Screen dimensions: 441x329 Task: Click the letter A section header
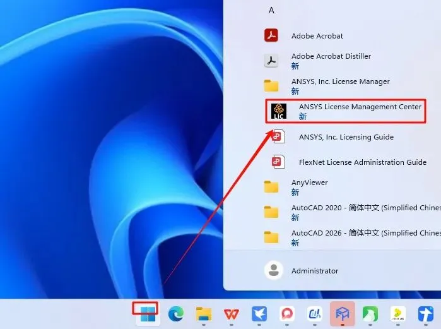(271, 10)
